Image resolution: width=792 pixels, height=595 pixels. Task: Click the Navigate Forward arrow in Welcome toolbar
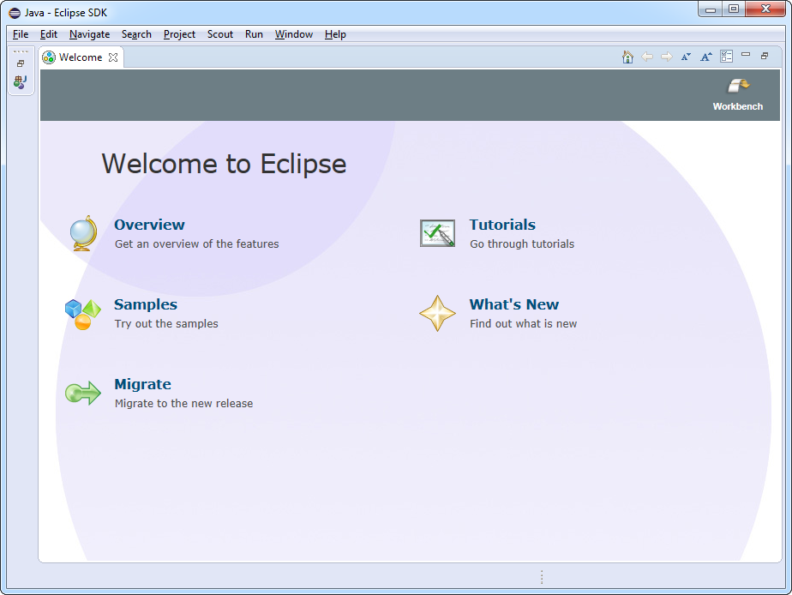click(667, 57)
